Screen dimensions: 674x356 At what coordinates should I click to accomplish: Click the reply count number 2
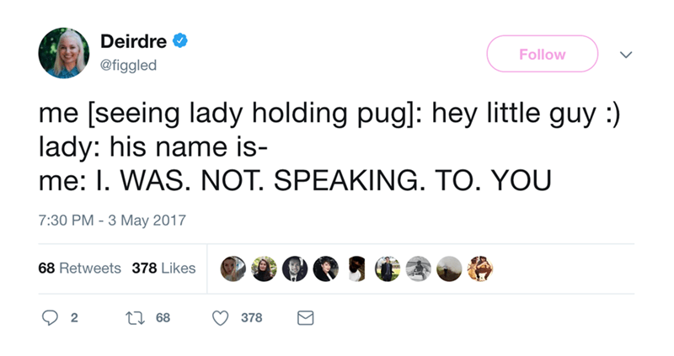(74, 318)
